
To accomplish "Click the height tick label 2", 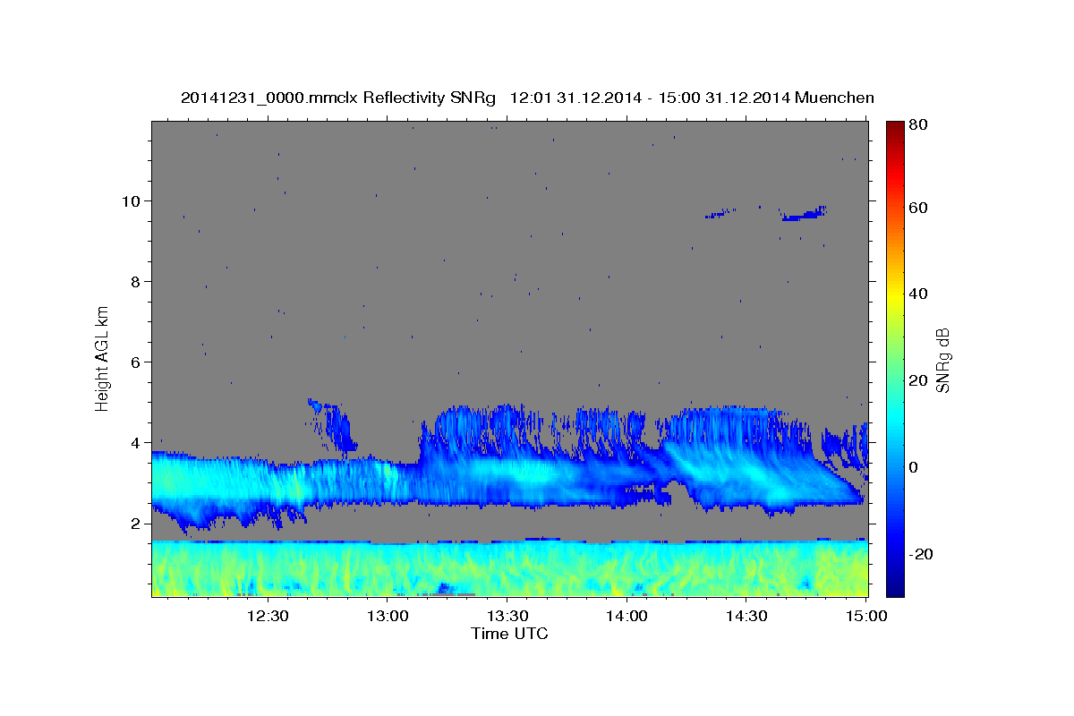I will tap(137, 524).
